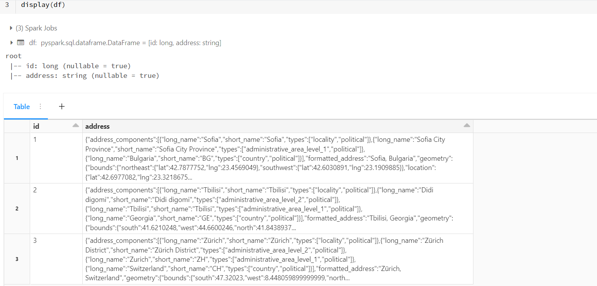Click the address column header
Image resolution: width=597 pixels, height=286 pixels.
point(97,126)
